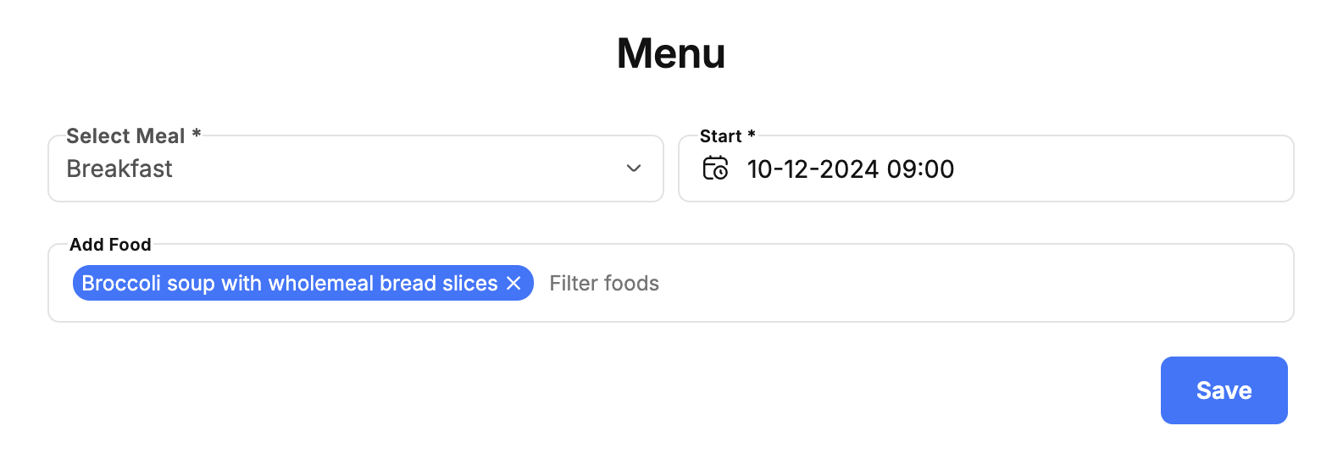This screenshot has width=1332, height=459.
Task: Remove Broccoli soup chip with its X icon
Action: pos(513,283)
